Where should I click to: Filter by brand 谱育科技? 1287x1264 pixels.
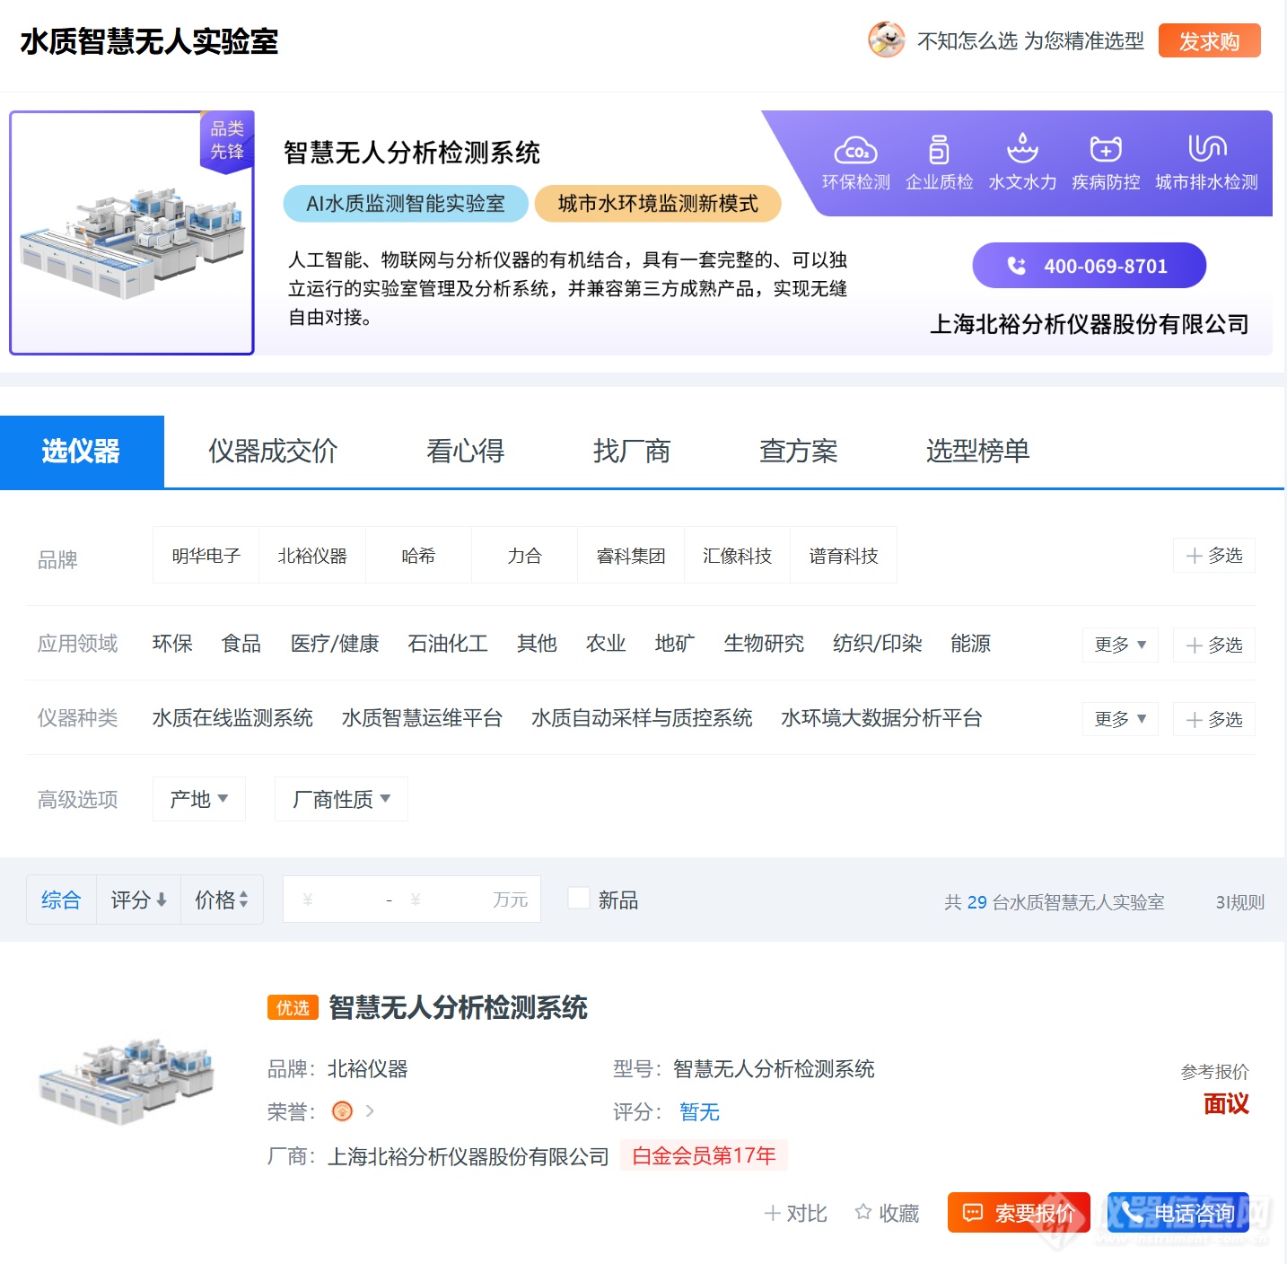pos(844,556)
